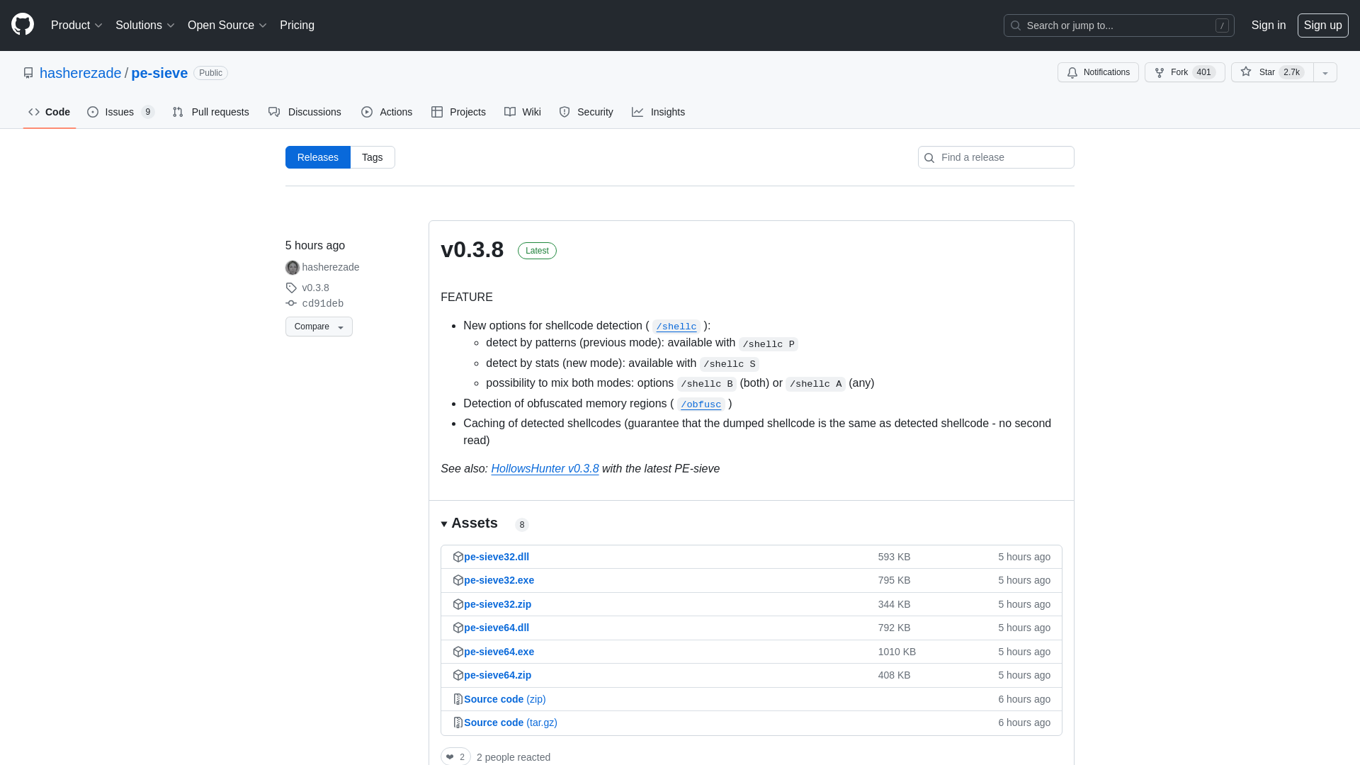The width and height of the screenshot is (1360, 765).
Task: Open the Actions tab
Action: pos(387,112)
